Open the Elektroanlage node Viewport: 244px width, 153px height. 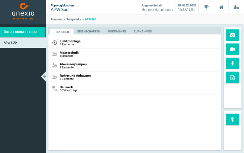70,42
